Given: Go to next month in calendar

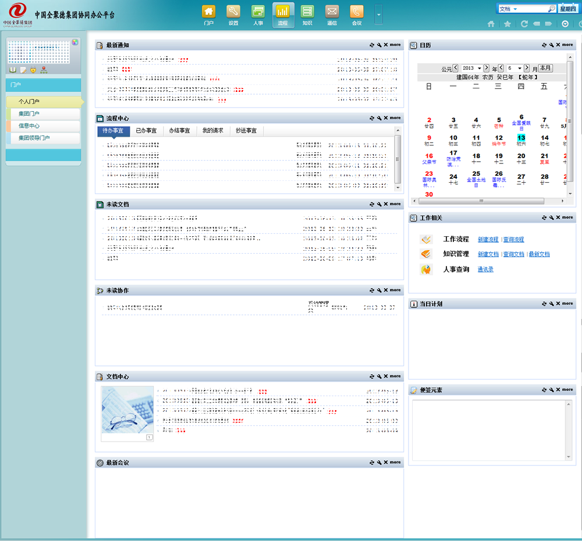Looking at the screenshot, I should coord(527,68).
